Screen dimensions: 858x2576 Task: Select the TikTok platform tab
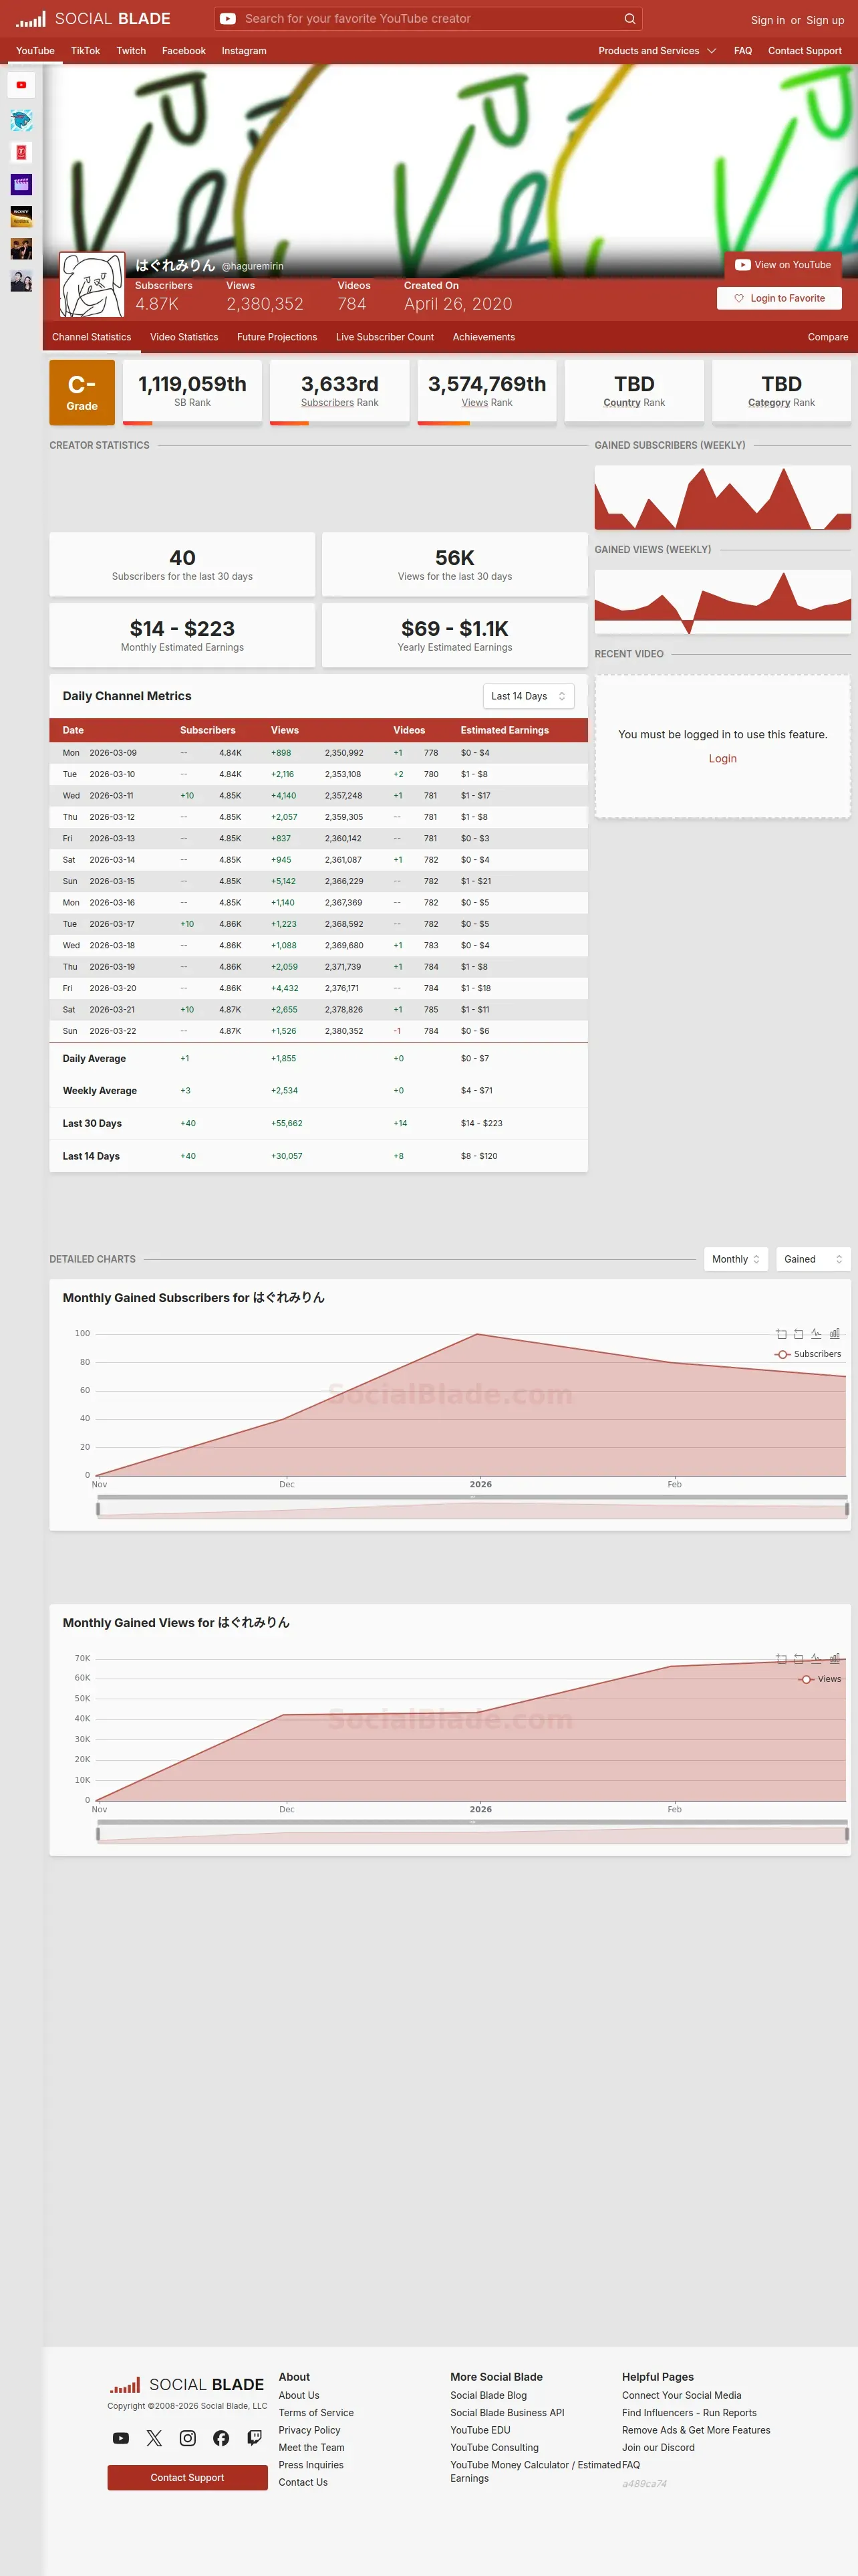(85, 51)
